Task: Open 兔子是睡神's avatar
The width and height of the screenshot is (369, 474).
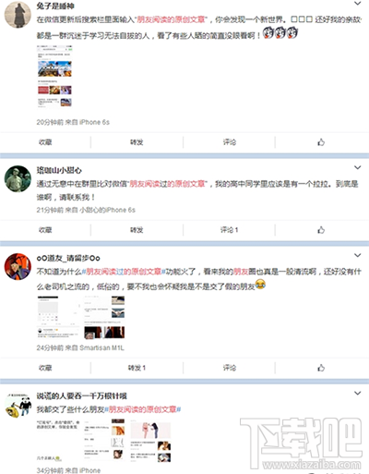Action: click(x=18, y=15)
